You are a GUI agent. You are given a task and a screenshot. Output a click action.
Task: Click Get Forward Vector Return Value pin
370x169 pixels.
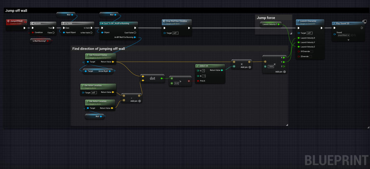[x=113, y=62]
